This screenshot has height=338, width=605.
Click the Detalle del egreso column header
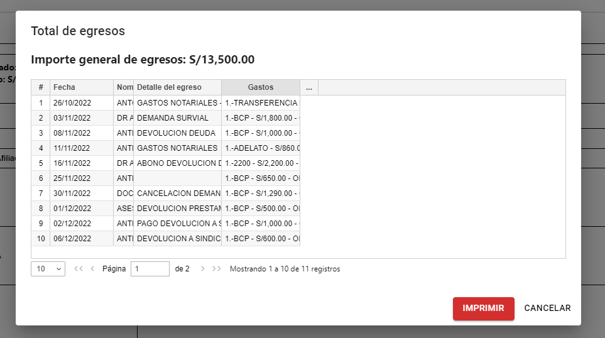point(177,87)
